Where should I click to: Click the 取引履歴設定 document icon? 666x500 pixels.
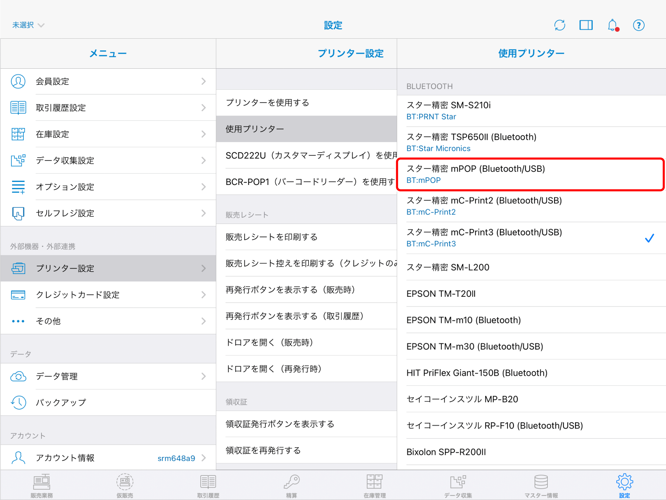(18, 108)
